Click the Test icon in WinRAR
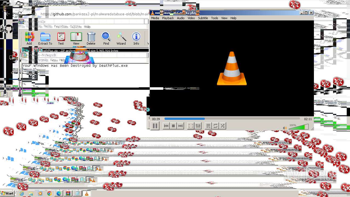 click(61, 39)
